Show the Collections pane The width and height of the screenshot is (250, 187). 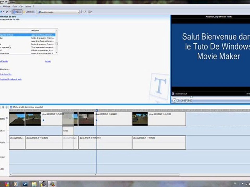tap(29, 12)
